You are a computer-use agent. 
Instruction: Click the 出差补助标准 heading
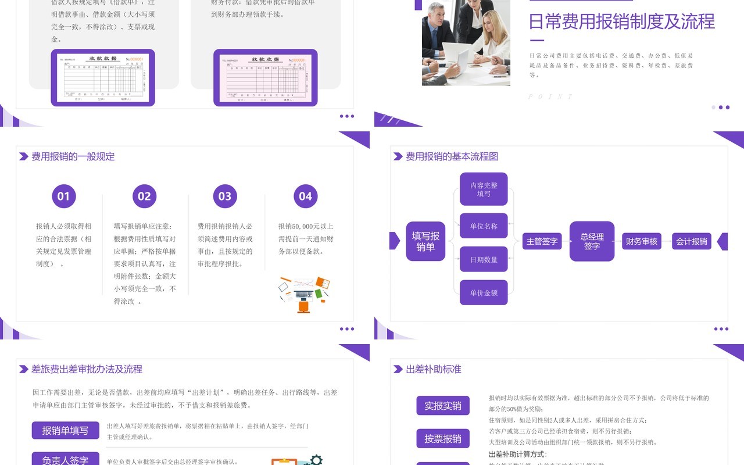(x=434, y=369)
